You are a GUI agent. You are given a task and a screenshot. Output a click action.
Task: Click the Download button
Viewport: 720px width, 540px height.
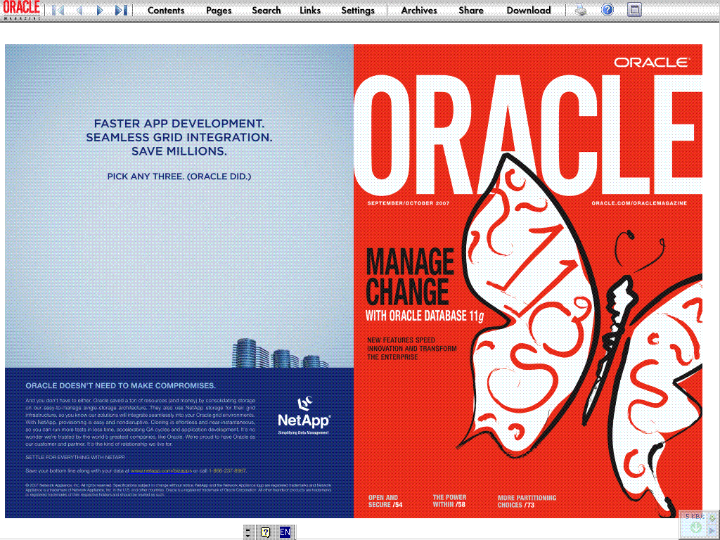(529, 11)
